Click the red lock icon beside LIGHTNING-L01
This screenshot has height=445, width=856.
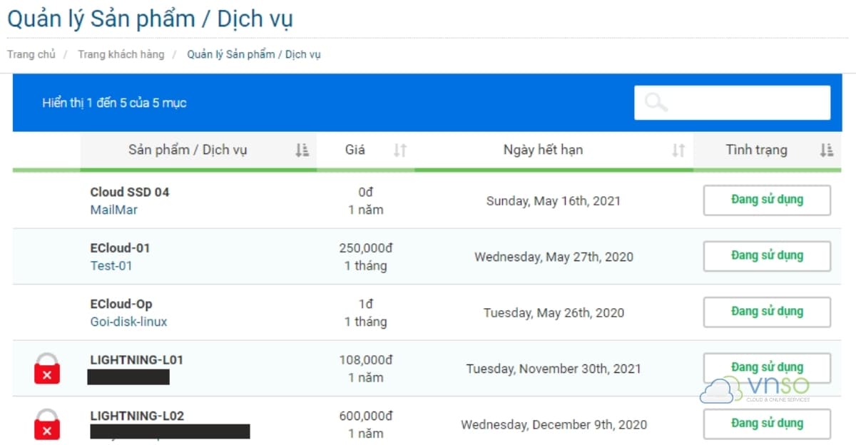(x=47, y=369)
